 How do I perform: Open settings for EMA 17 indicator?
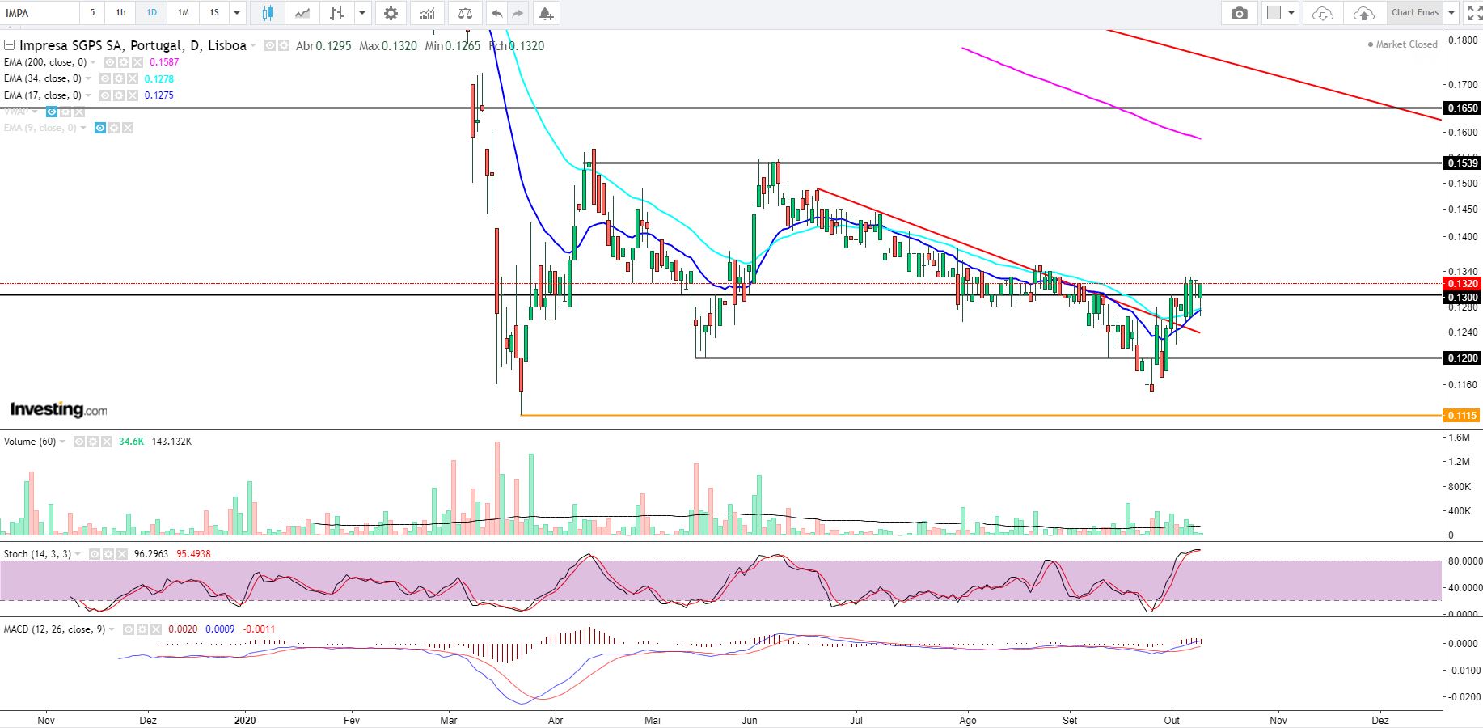pos(118,95)
